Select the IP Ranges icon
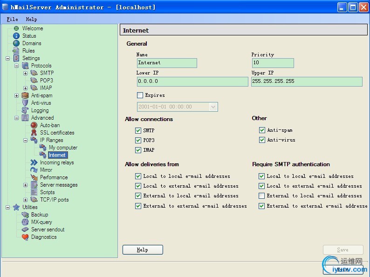Image resolution: width=370 pixels, height=277 pixels. (x=34, y=140)
